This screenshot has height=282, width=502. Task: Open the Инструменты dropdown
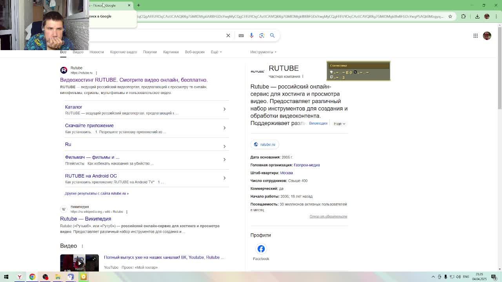(x=263, y=52)
